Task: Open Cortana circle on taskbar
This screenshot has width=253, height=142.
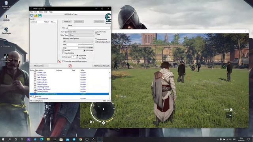Action: (16, 139)
